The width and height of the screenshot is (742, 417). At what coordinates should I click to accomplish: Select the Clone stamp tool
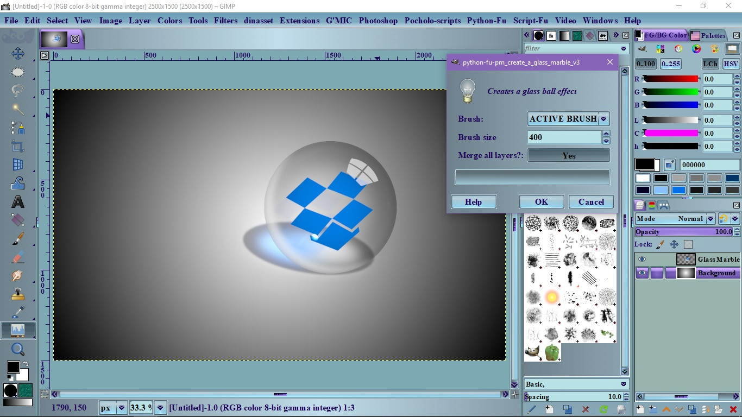click(x=18, y=294)
